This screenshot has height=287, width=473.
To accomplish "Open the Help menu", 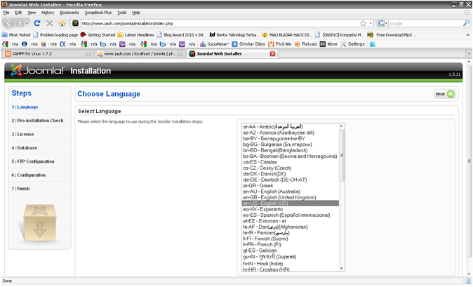I will (136, 13).
